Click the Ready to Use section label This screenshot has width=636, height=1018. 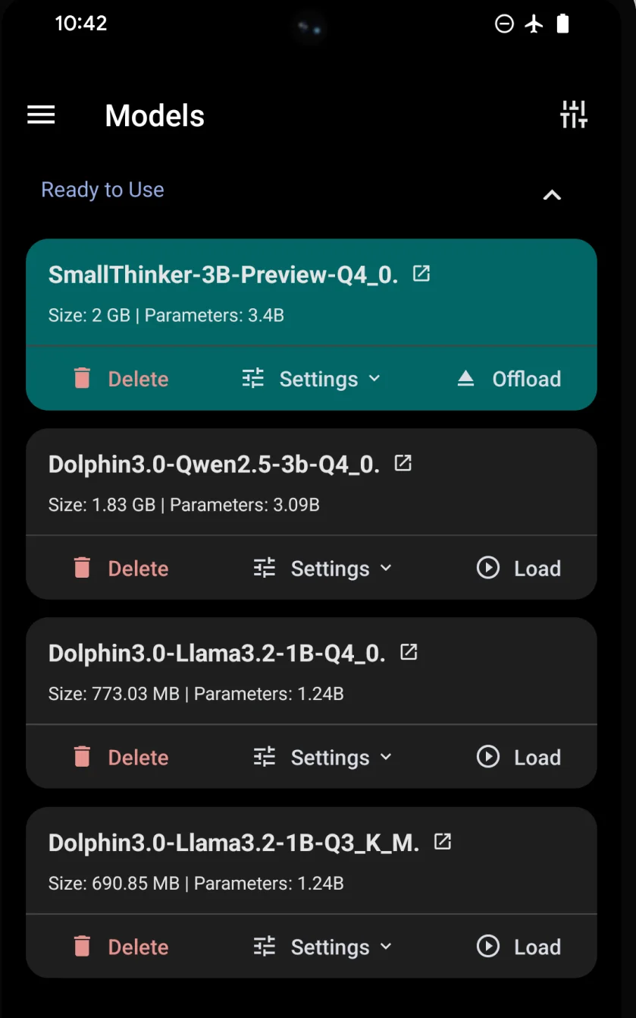tap(102, 190)
